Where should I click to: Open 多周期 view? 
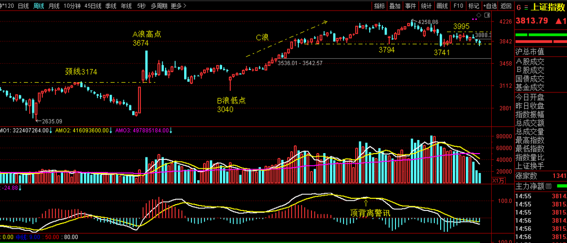159,6
